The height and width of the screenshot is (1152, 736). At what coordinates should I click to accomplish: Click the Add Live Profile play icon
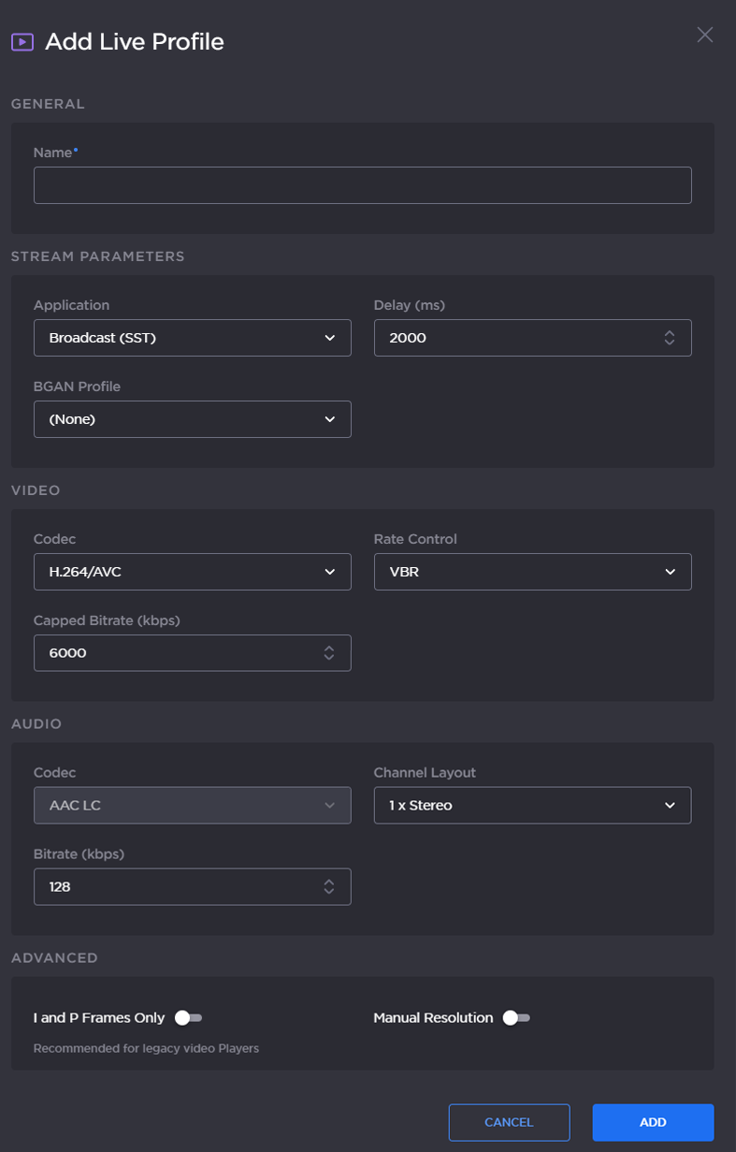click(x=21, y=41)
